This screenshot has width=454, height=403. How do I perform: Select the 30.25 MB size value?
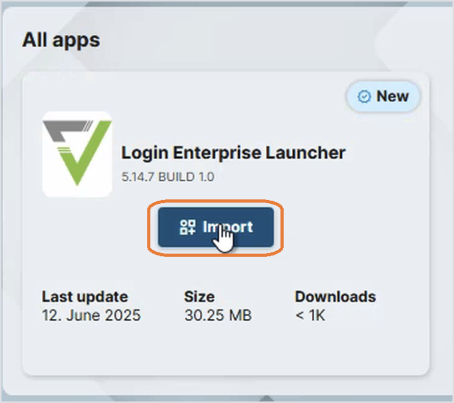click(x=218, y=315)
